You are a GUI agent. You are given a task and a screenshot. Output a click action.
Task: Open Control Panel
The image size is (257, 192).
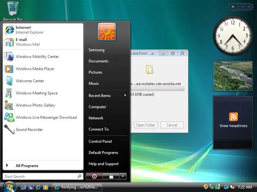pos(107,141)
